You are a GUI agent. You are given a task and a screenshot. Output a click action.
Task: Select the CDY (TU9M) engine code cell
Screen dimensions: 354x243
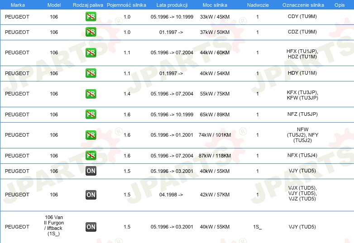tap(302, 16)
